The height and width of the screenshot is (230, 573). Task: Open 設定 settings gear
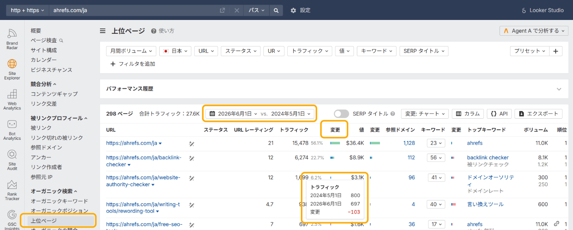click(300, 10)
